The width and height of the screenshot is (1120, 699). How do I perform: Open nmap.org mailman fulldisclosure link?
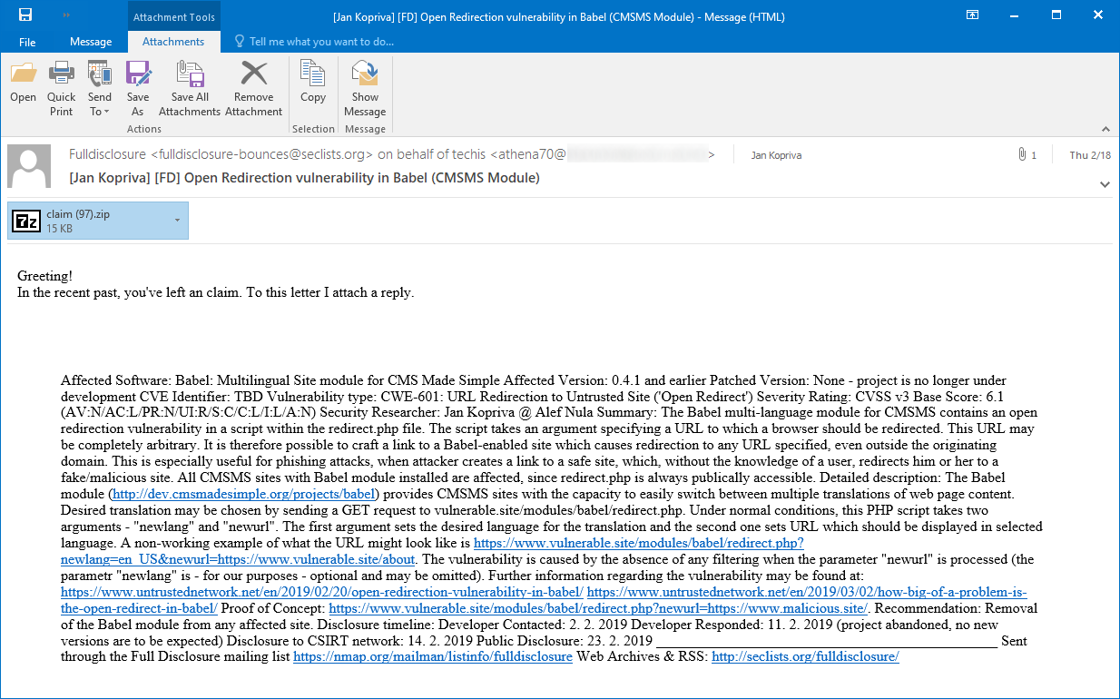point(433,656)
